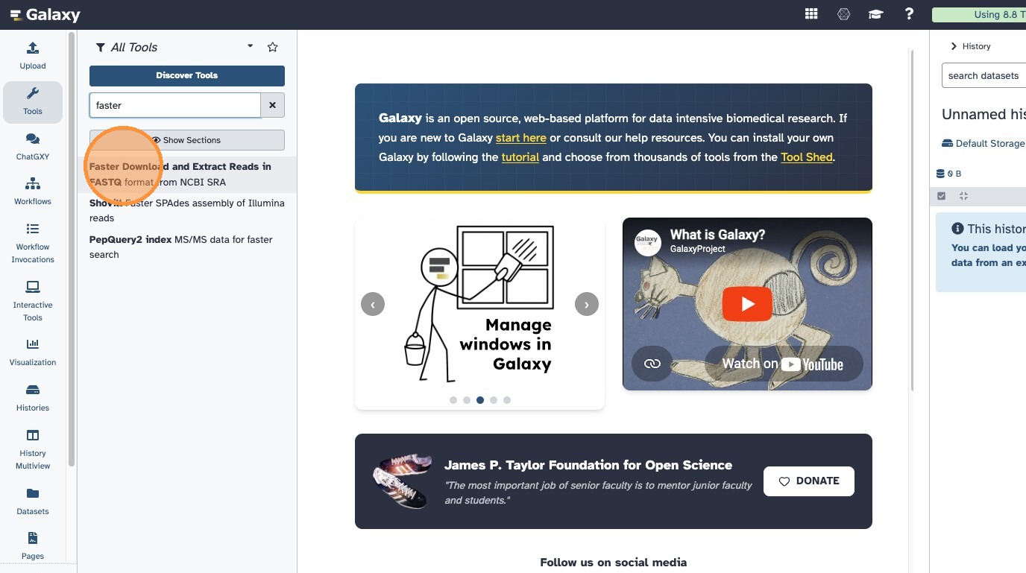
Task: Clear the tool search with the X button
Action: 273,105
